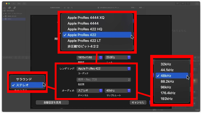
Task: Open the audio channel stereo dropdown
Action: (89, 91)
